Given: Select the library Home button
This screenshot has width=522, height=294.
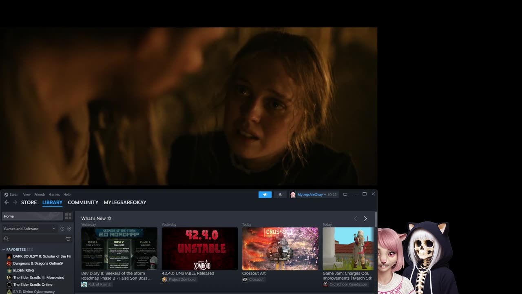Looking at the screenshot, I should point(32,216).
